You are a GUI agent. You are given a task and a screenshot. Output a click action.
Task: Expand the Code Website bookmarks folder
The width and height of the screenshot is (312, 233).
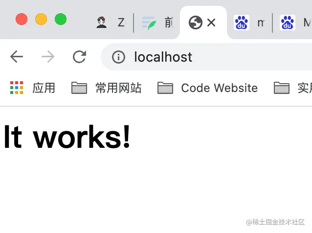[x=207, y=88]
